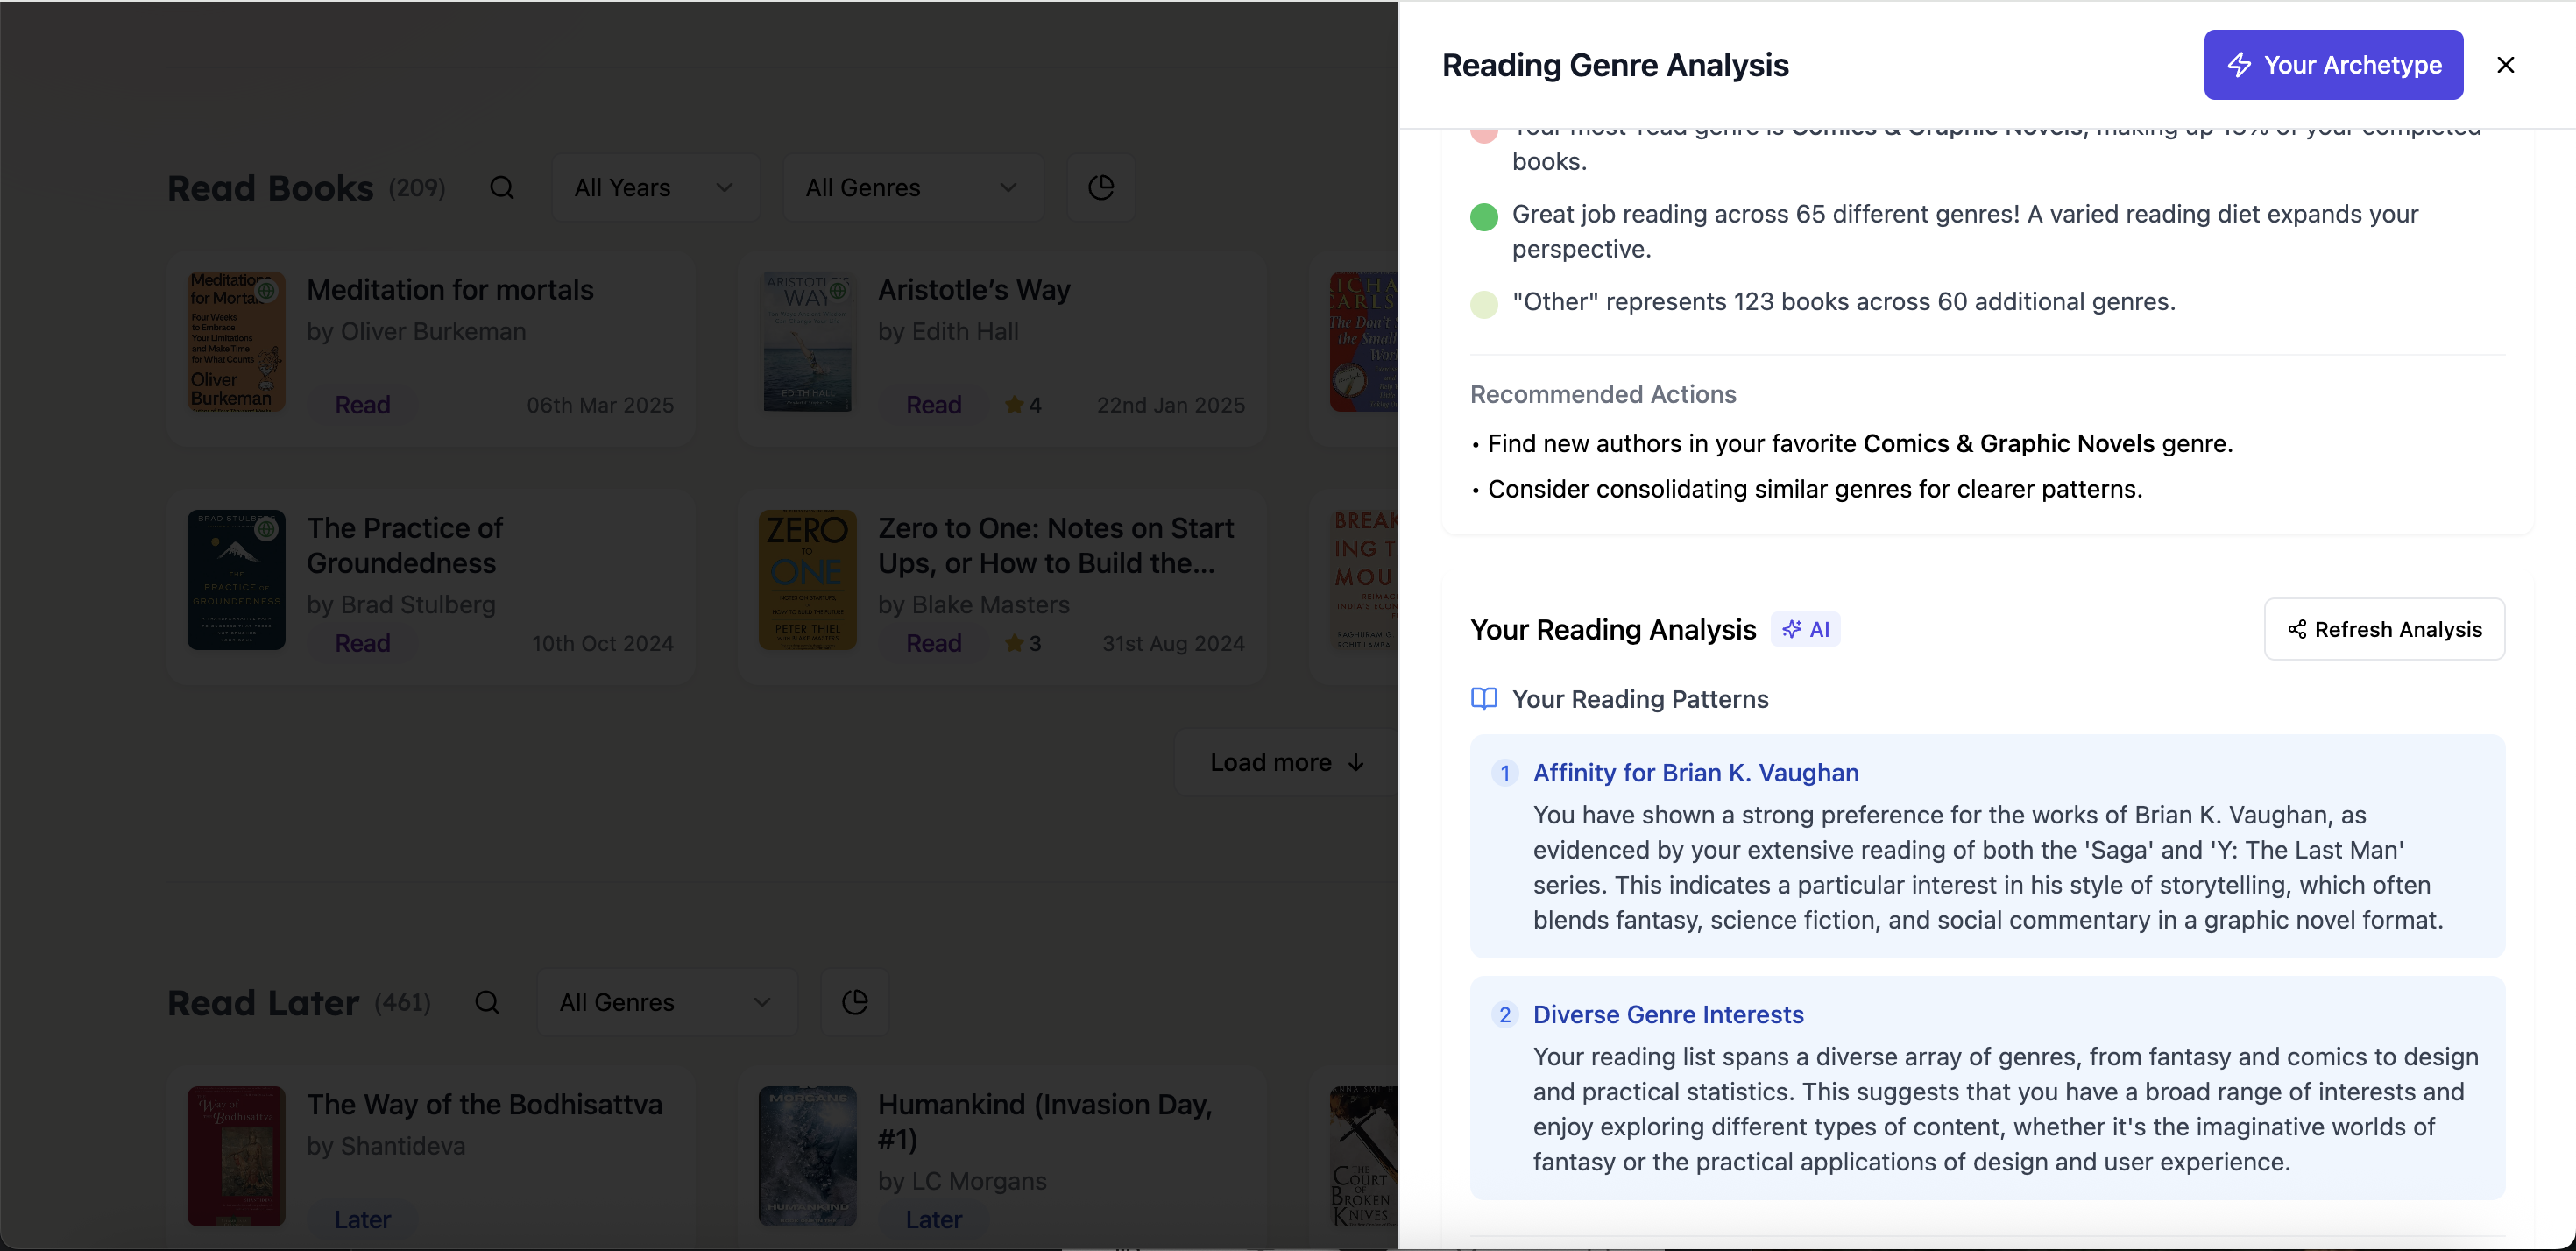This screenshot has width=2576, height=1251.
Task: Open the All Genres dropdown in Read Later
Action: click(x=667, y=1002)
